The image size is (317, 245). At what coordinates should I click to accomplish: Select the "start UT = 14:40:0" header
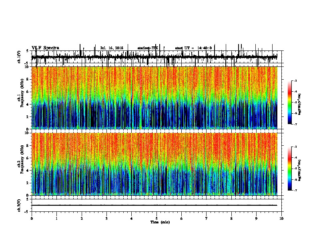(193, 48)
